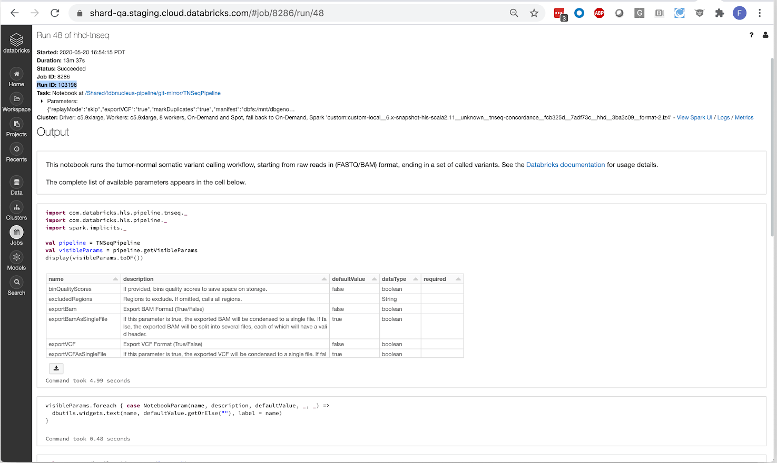Open the TNSeqPipeline notebook path link

pyautogui.click(x=153, y=93)
